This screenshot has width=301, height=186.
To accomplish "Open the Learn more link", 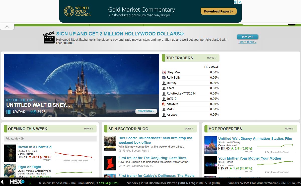I will (247, 42).
